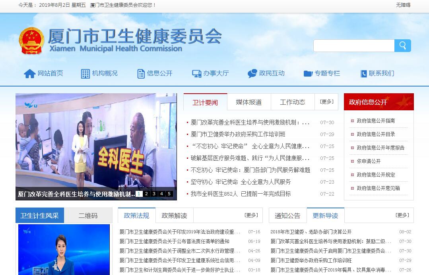
Task: Click the folder icon for 专题专栏
Action: click(308, 74)
